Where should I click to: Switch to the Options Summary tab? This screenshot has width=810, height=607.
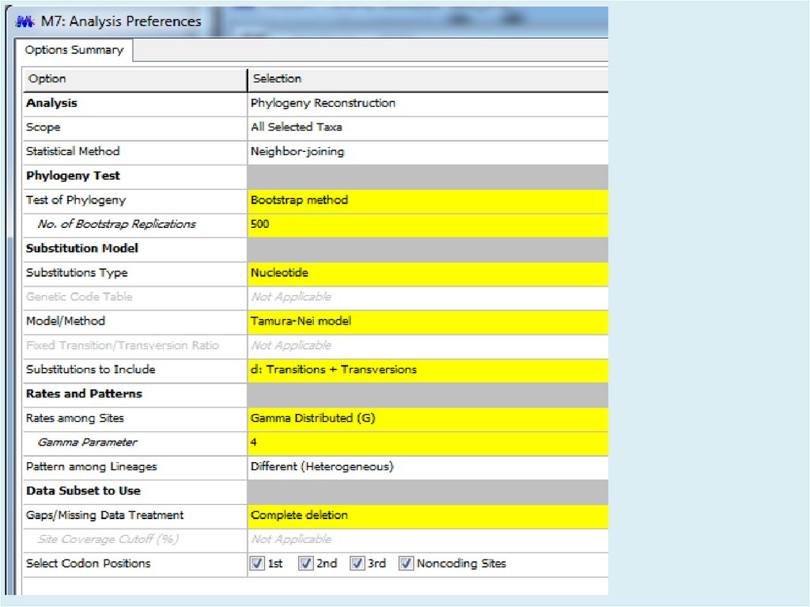(x=74, y=50)
